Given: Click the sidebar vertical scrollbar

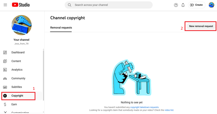Looking at the screenshot, I should (x=44, y=76).
